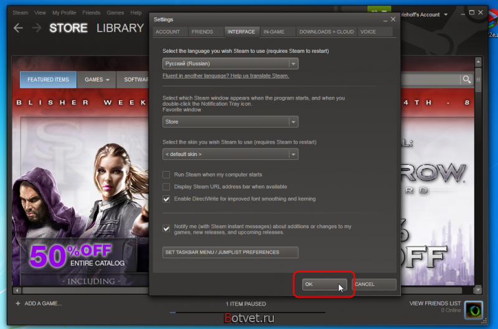Click the scroll down arrow of store page

pyautogui.click(x=477, y=290)
